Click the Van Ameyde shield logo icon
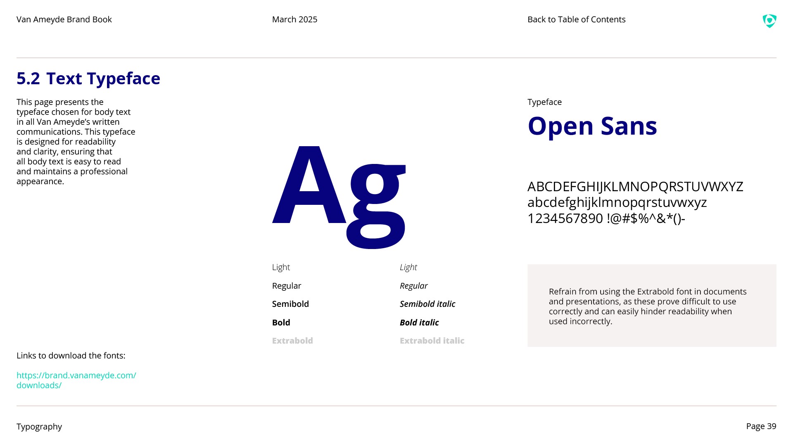This screenshot has width=793, height=446. click(x=769, y=21)
